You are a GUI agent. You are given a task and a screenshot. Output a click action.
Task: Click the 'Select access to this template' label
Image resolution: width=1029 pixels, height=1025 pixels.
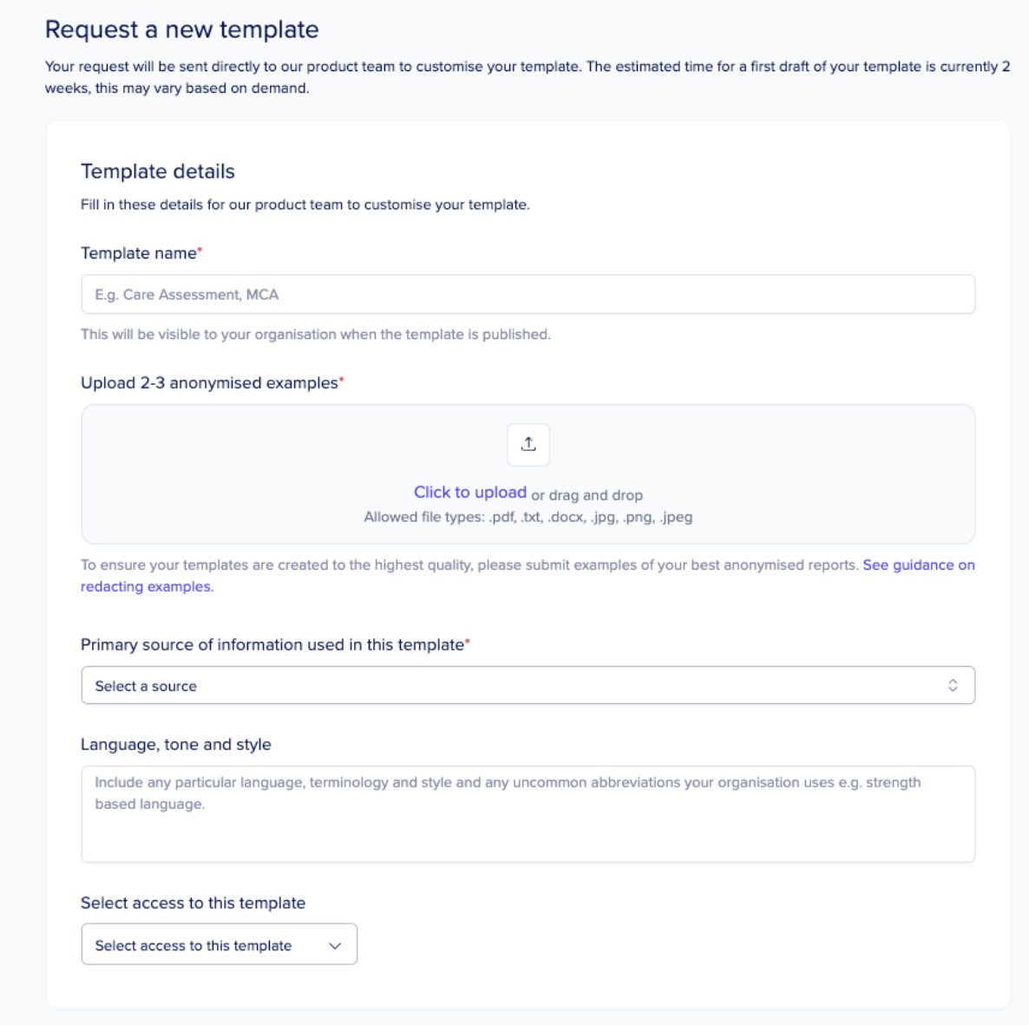(x=193, y=904)
